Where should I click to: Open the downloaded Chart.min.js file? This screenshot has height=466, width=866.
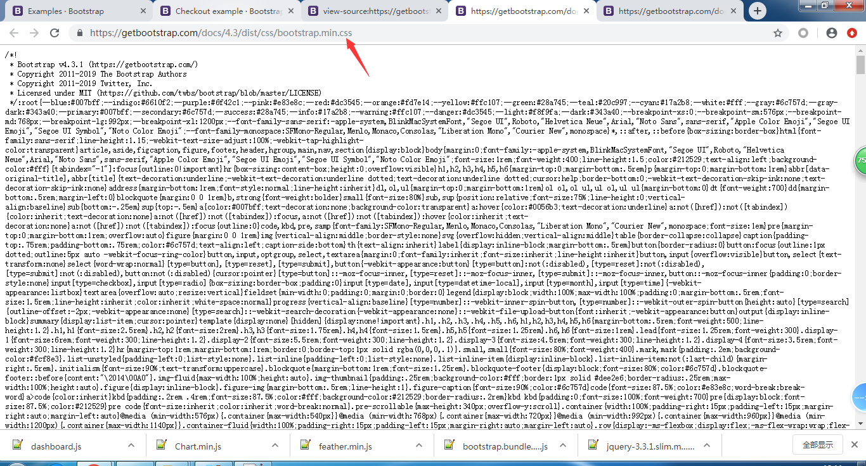(x=198, y=446)
